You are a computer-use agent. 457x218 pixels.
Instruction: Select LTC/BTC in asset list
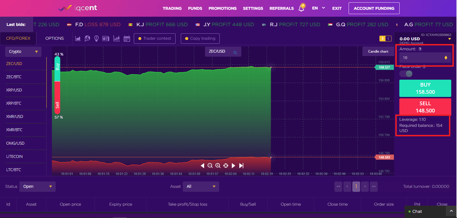click(x=26, y=170)
